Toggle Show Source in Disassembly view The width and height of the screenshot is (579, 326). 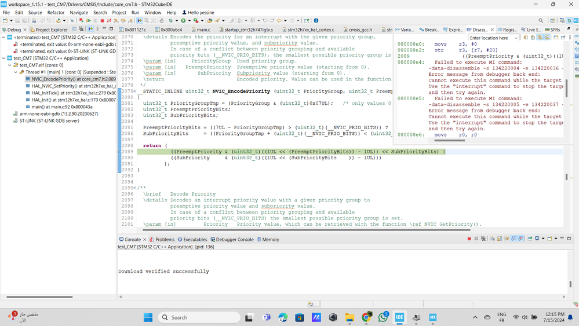click(547, 37)
